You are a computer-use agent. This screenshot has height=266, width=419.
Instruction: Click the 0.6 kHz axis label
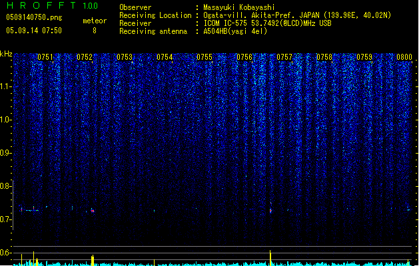pyautogui.click(x=5, y=253)
